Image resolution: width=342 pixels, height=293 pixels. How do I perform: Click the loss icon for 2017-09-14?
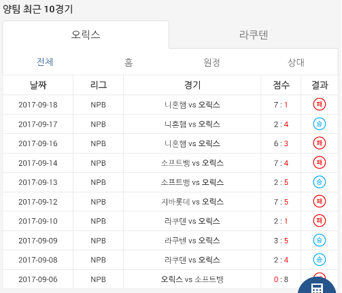(320, 162)
